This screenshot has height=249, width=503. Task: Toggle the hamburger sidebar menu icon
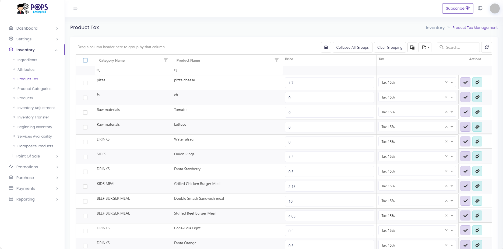click(76, 8)
